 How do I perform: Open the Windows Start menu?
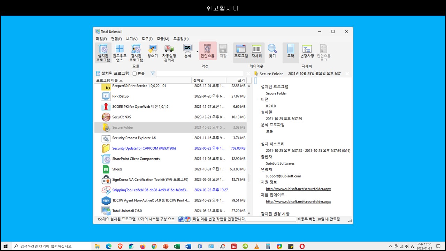tap(6, 246)
